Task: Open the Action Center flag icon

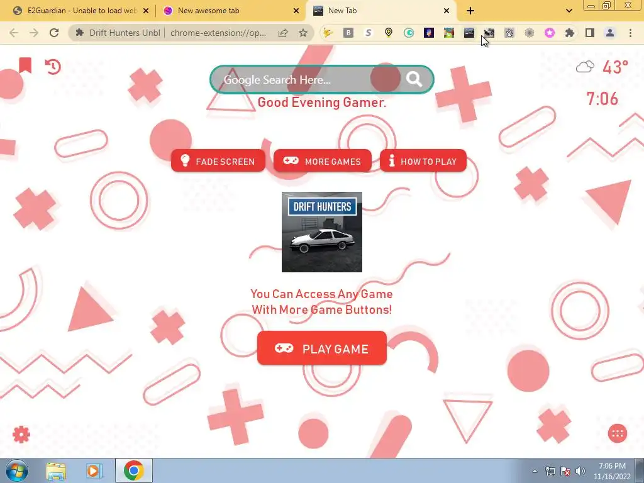Action: pos(565,471)
